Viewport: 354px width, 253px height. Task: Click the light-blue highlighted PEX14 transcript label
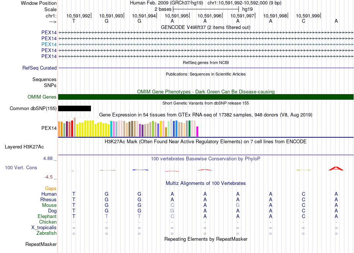coord(49,44)
